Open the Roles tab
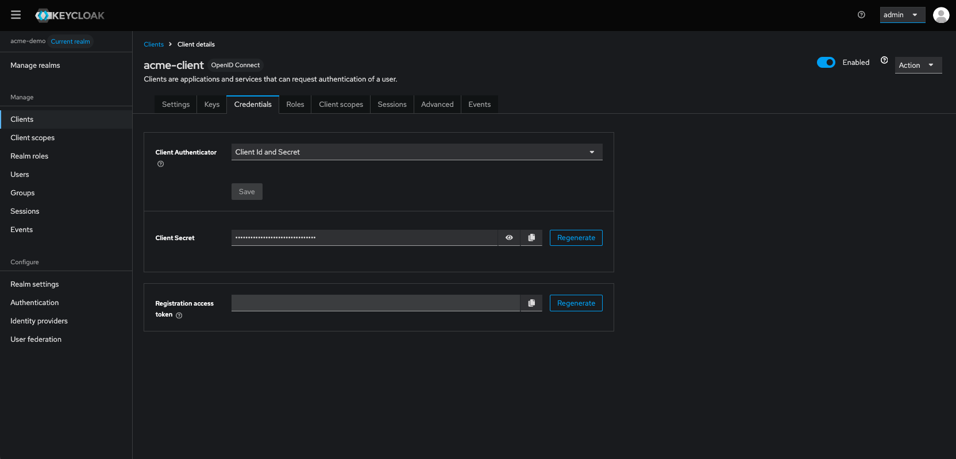 point(295,105)
